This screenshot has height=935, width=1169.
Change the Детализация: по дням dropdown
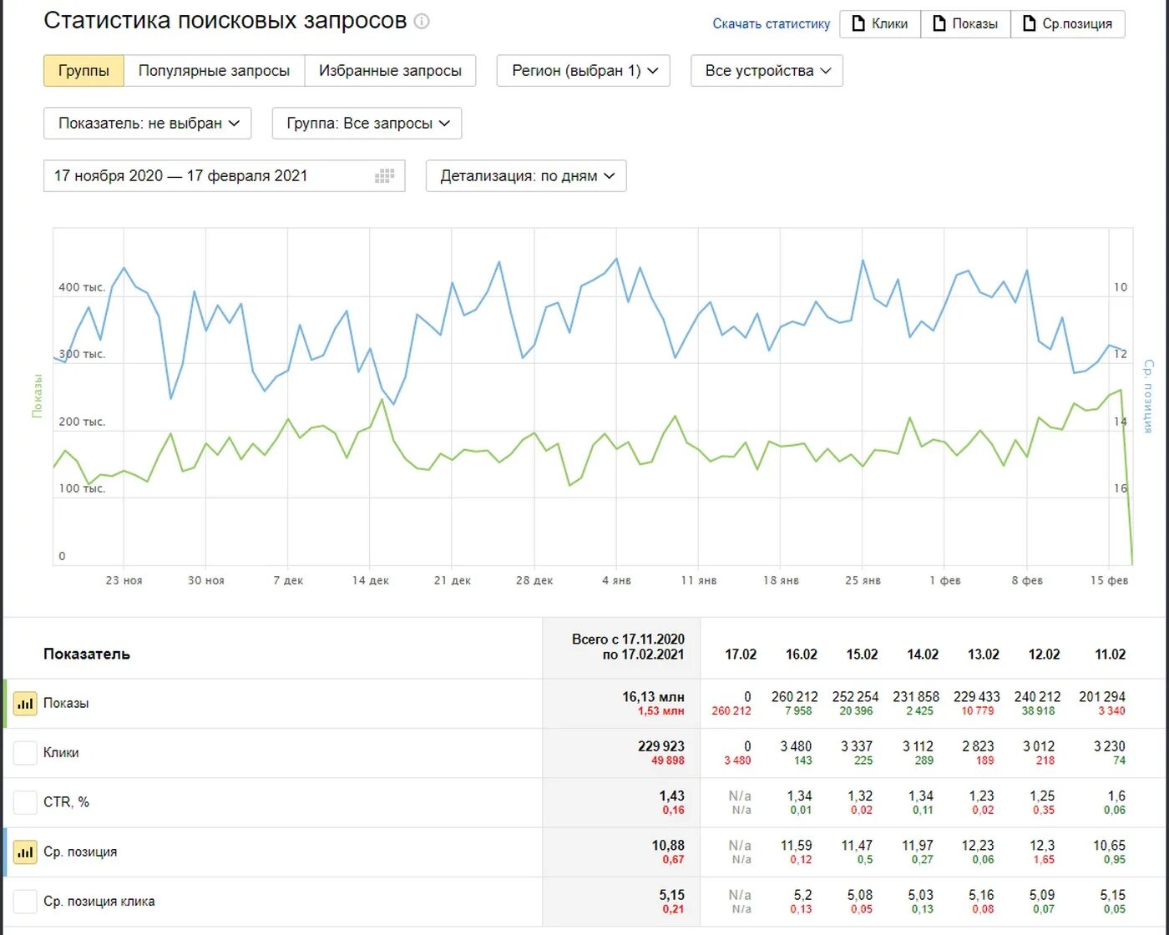point(526,176)
